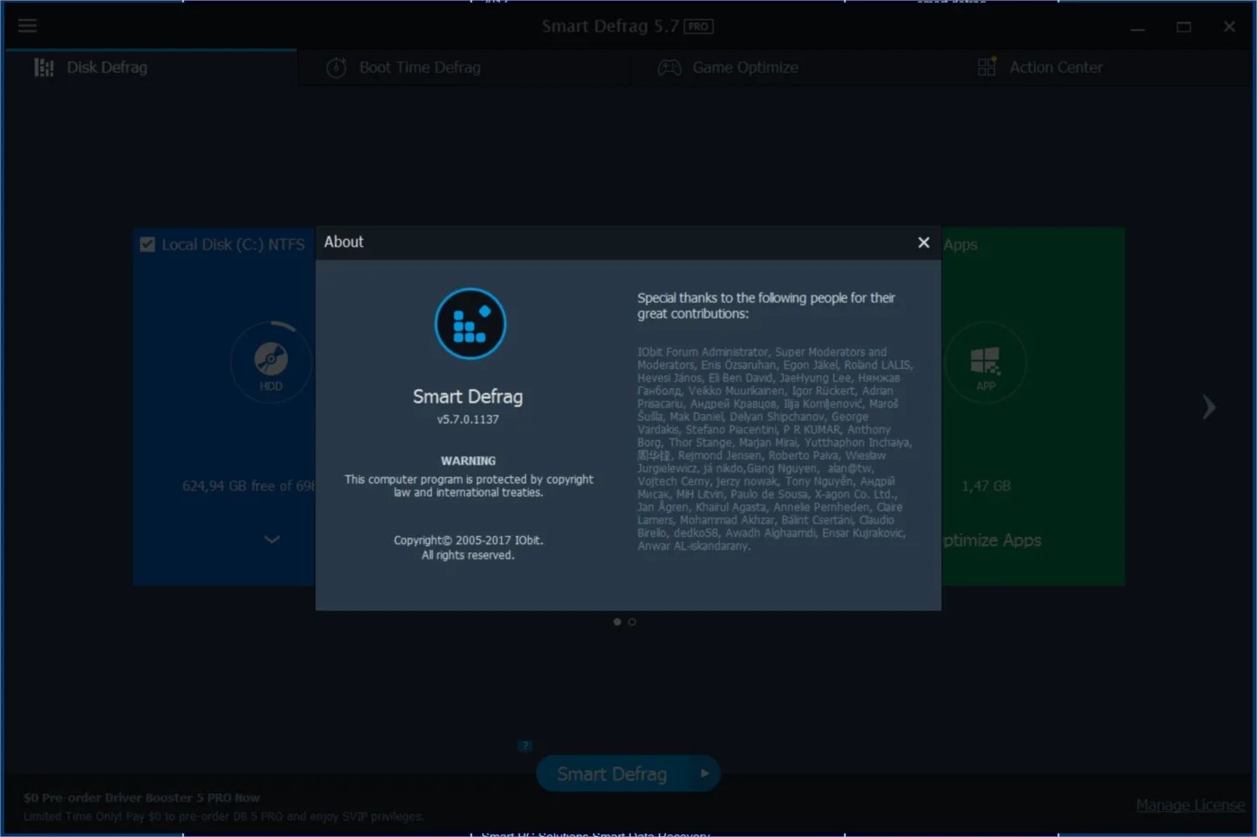Screen dimensions: 1257x837
Task: Open the Boot Time Defrag tab
Action: [404, 67]
